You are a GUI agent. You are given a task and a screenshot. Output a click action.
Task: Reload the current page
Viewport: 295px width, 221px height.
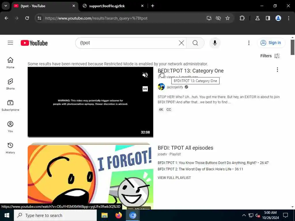[27, 18]
